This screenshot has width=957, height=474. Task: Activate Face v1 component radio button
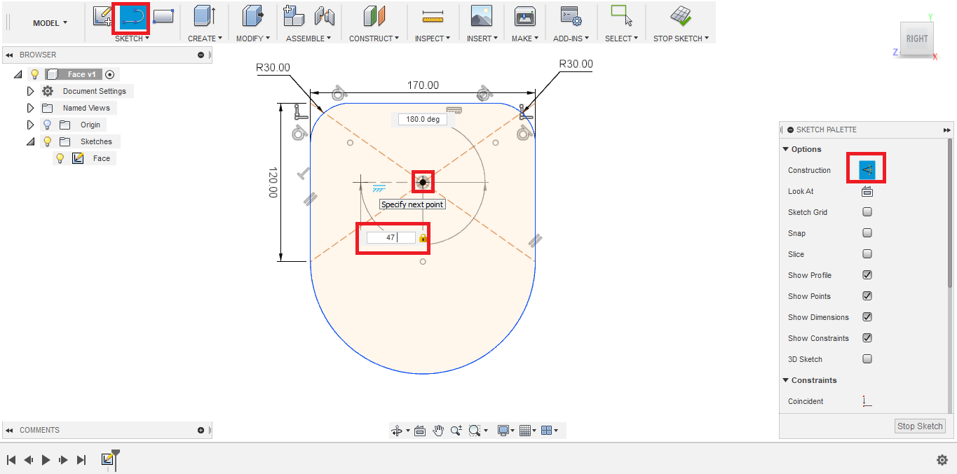pyautogui.click(x=110, y=74)
